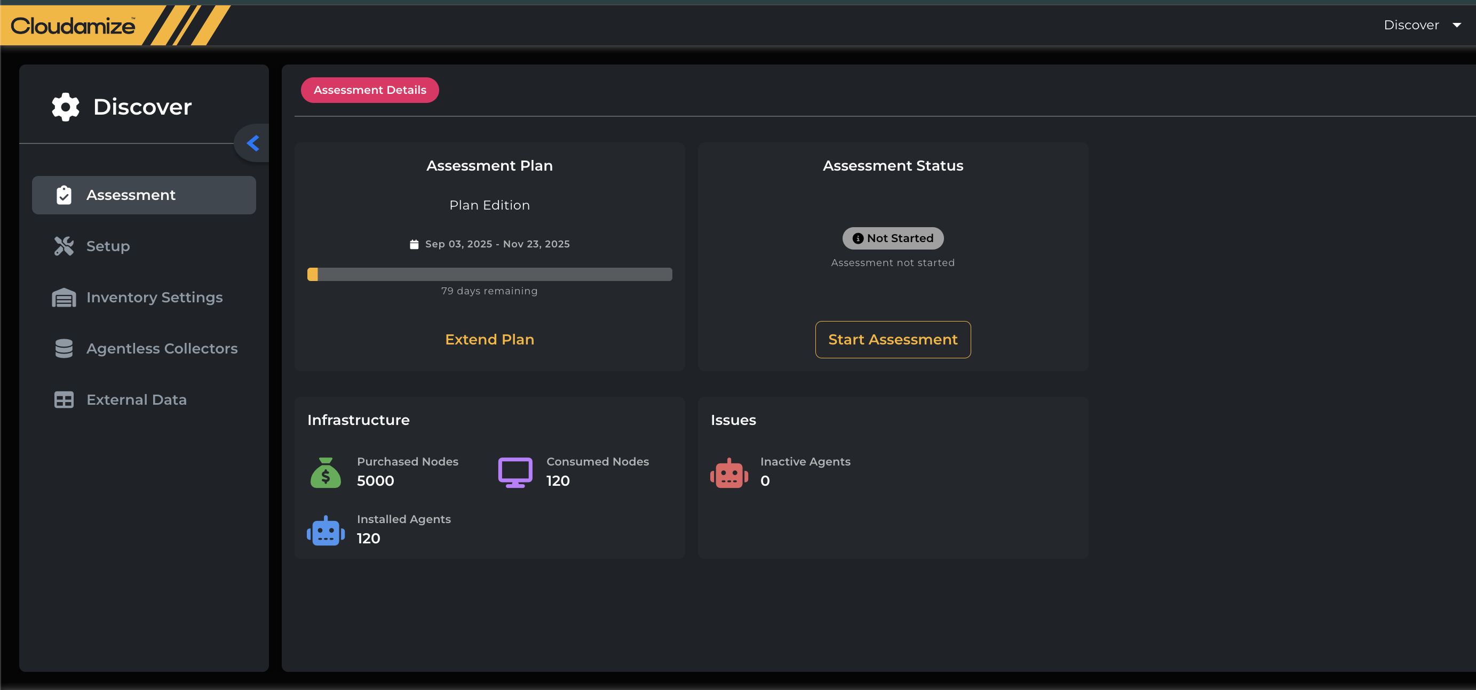Click the dropdown caret beside Discover

1456,25
